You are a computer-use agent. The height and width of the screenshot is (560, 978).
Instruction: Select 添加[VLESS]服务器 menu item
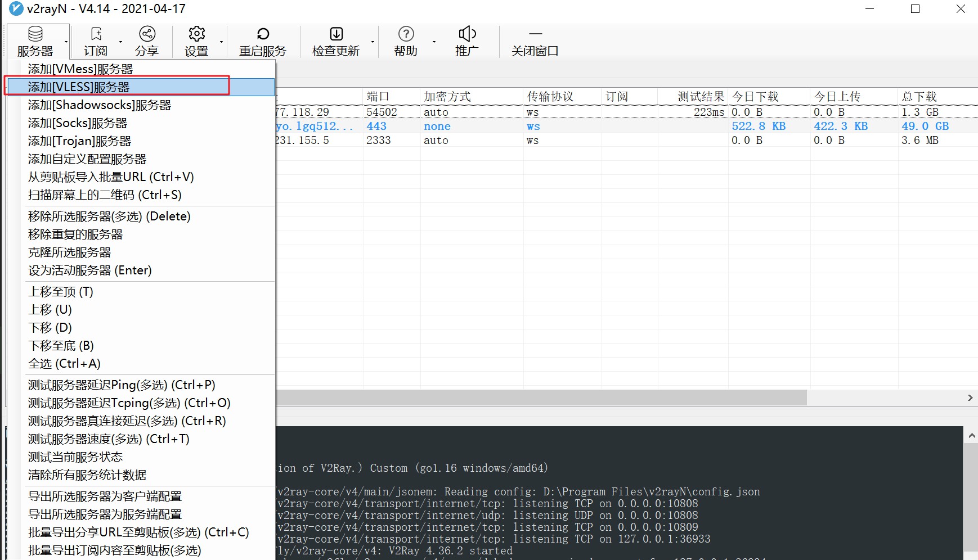(140, 87)
